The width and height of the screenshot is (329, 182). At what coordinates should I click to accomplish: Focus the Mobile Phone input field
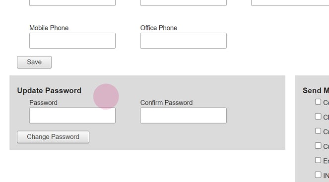coord(72,41)
